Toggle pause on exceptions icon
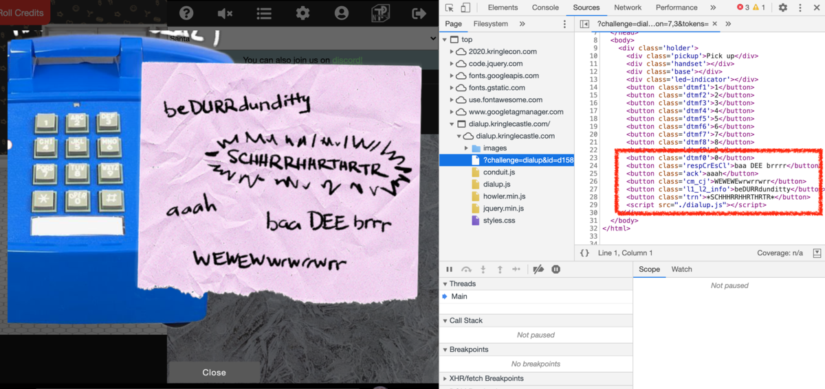This screenshot has width=825, height=389. (556, 270)
